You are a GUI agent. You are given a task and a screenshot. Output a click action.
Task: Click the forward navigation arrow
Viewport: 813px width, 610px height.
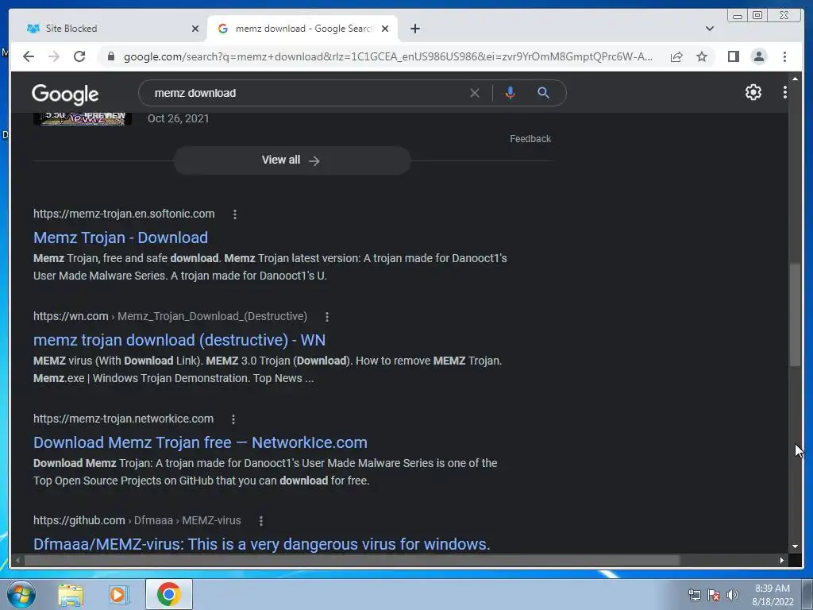tap(54, 56)
